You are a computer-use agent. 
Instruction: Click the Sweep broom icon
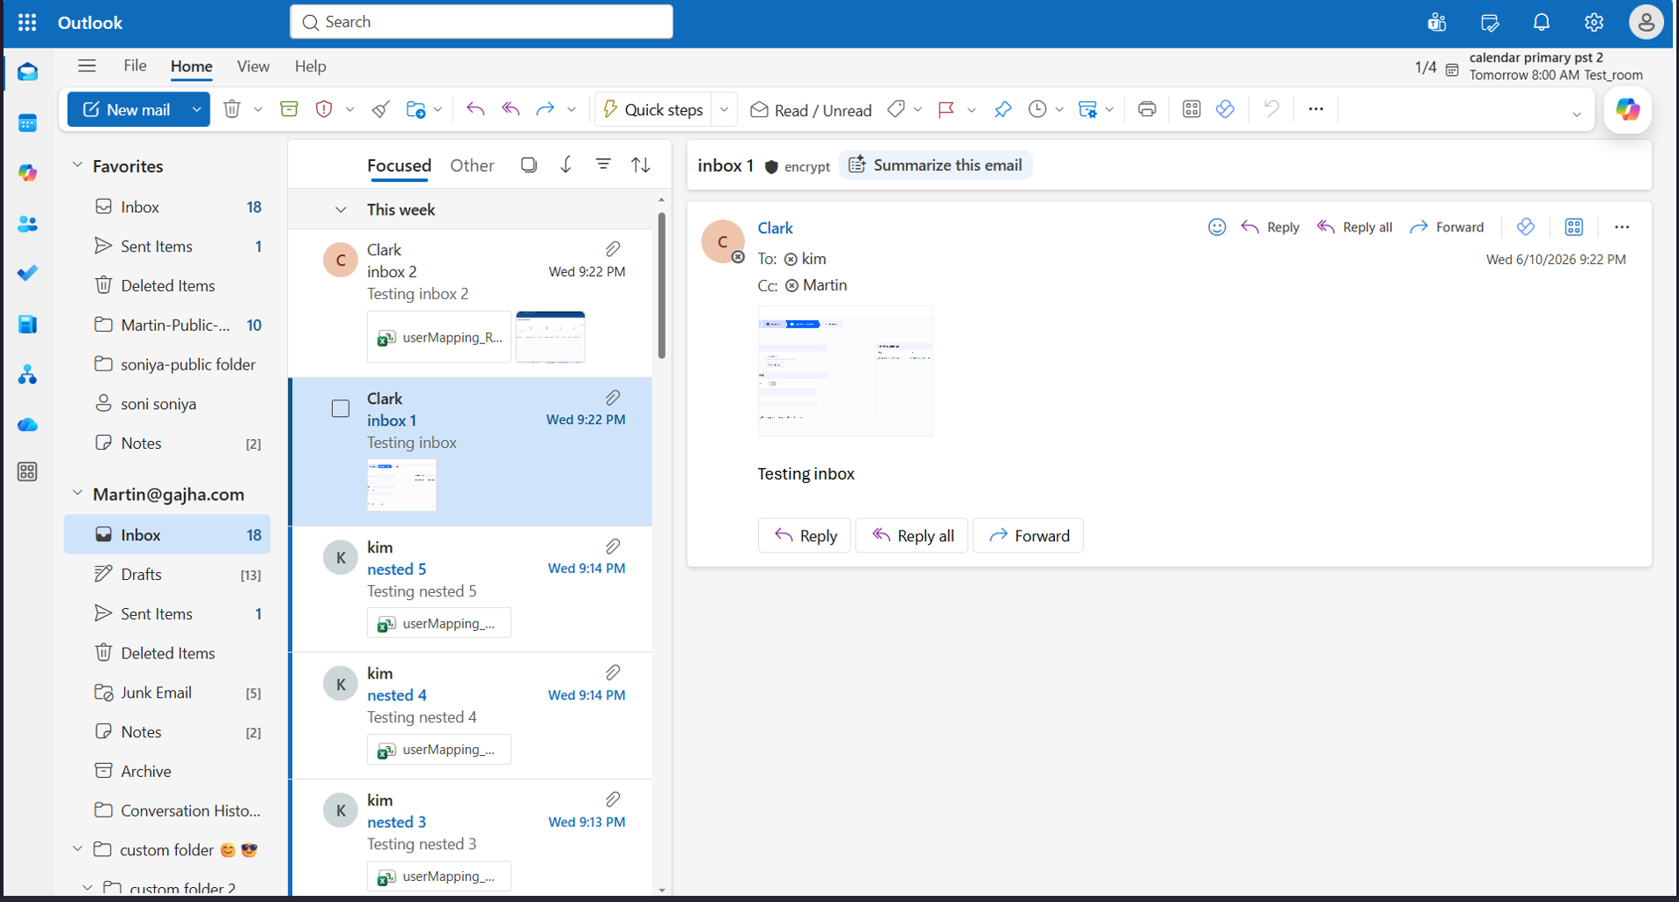[x=380, y=109]
